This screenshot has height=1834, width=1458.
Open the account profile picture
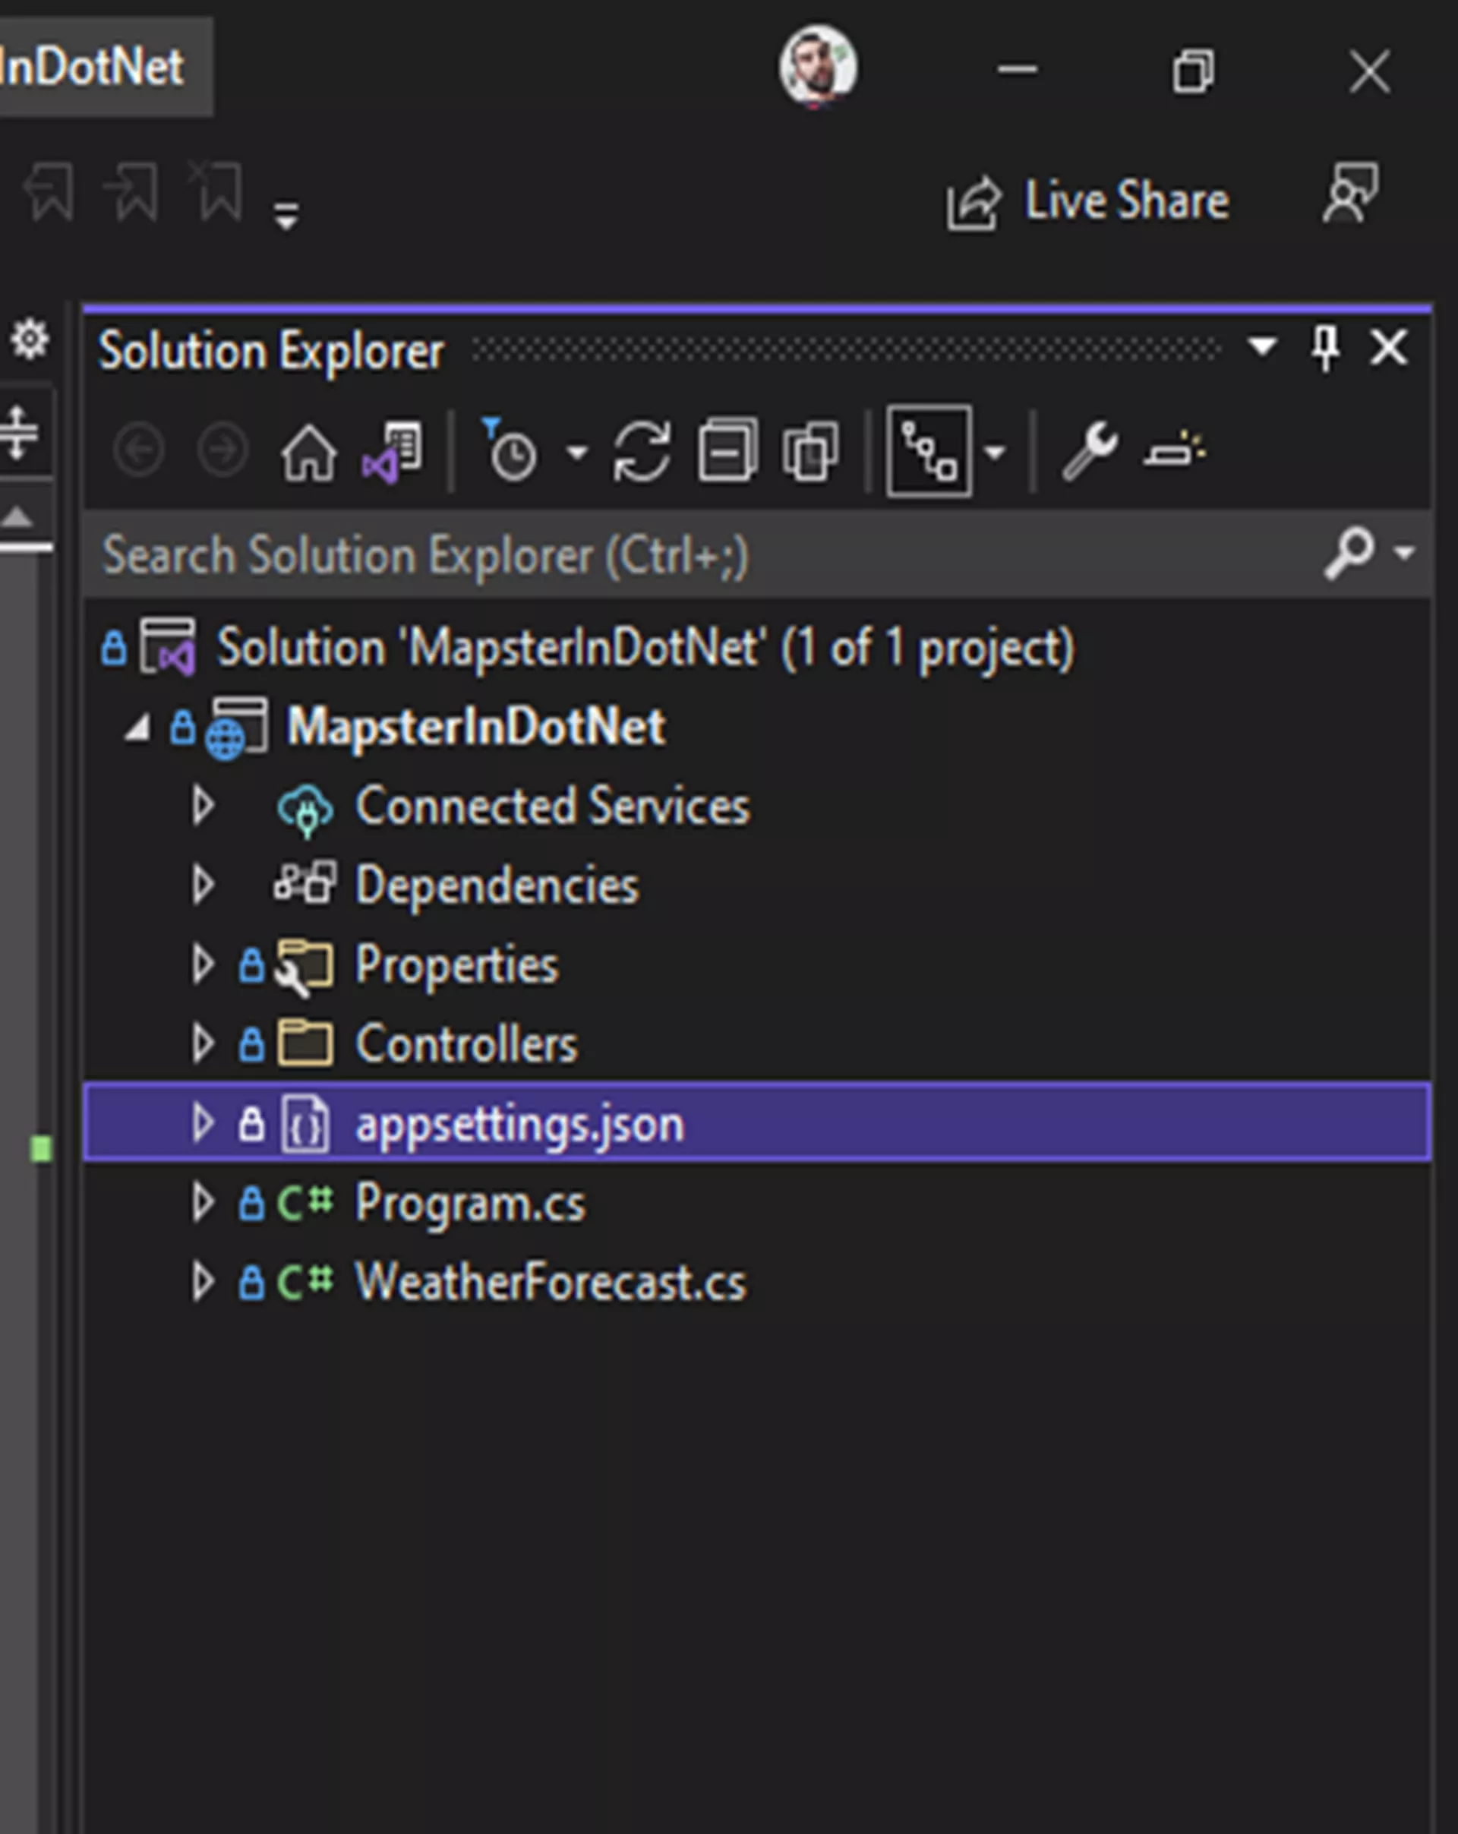pyautogui.click(x=819, y=67)
